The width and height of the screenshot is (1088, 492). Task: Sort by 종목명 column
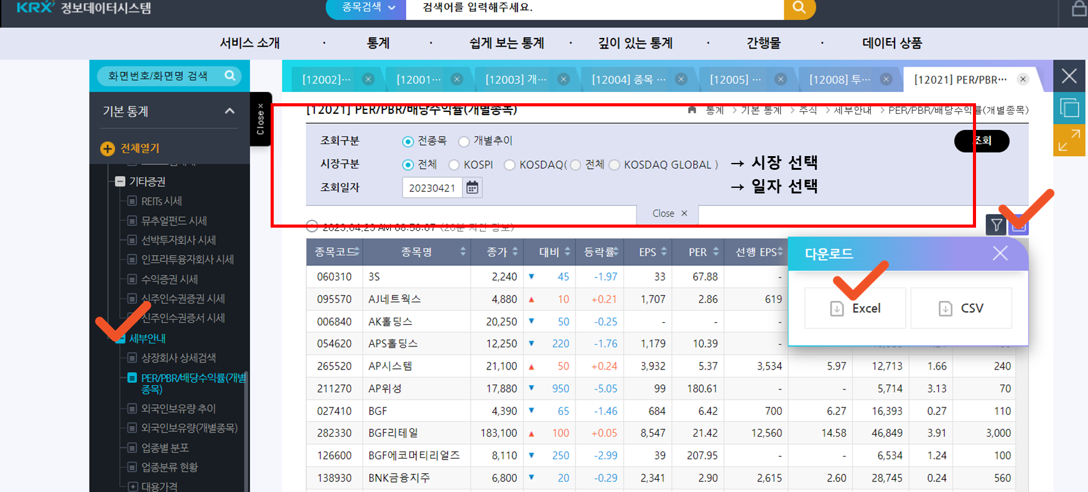418,252
